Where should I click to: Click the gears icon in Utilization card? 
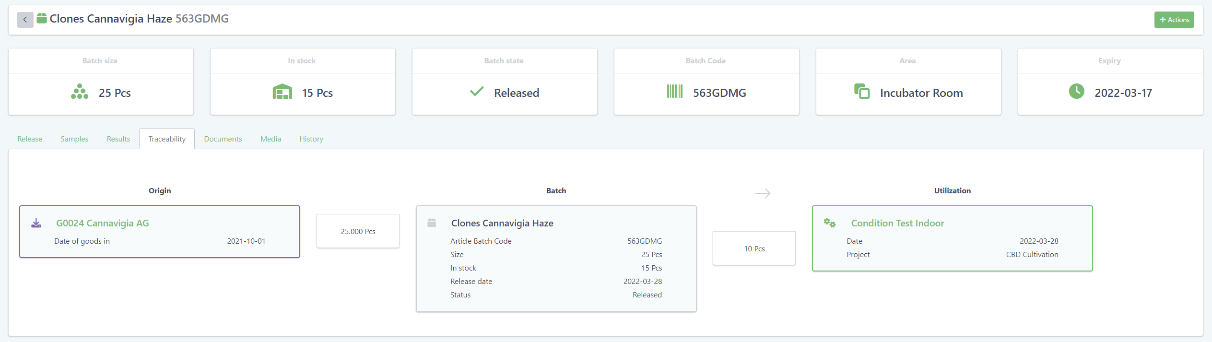tap(829, 223)
